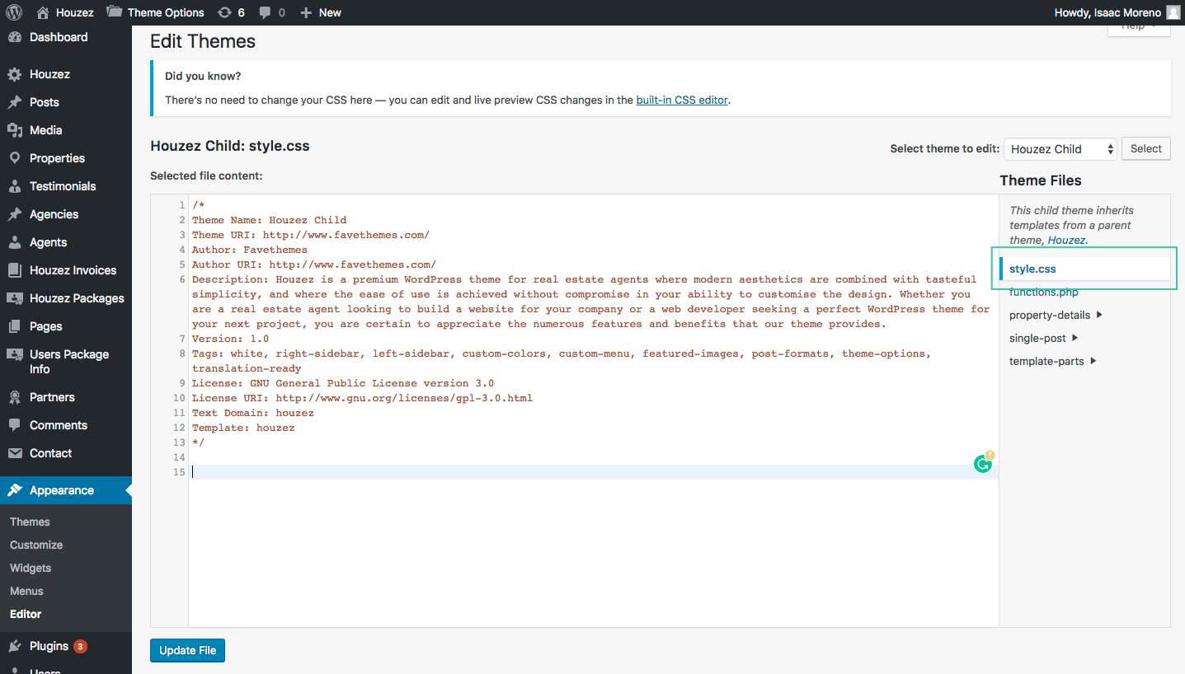The height and width of the screenshot is (674, 1185).
Task: Click the Agents user icon
Action: coord(14,242)
